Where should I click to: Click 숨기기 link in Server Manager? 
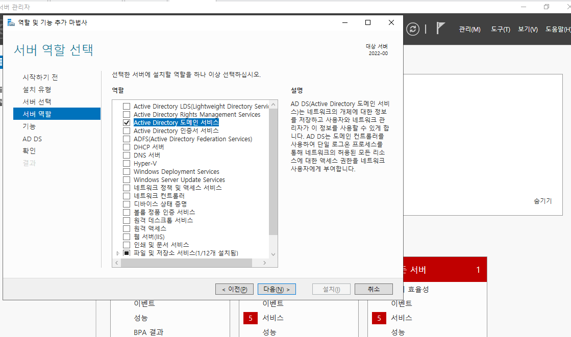click(x=542, y=201)
